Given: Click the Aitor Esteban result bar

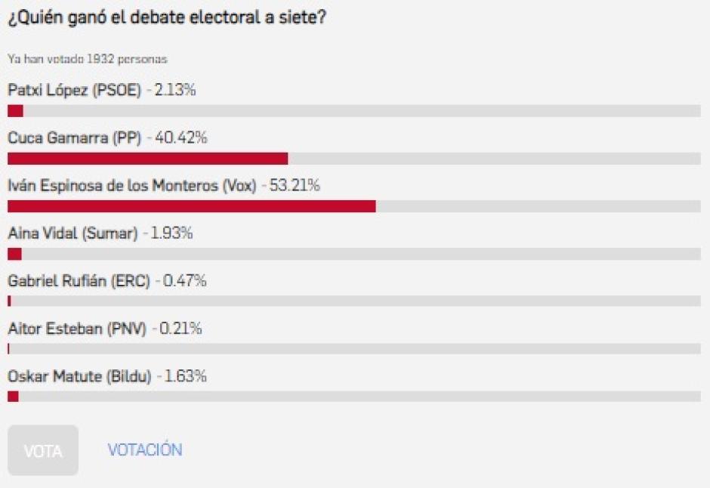Looking at the screenshot, I should [354, 348].
